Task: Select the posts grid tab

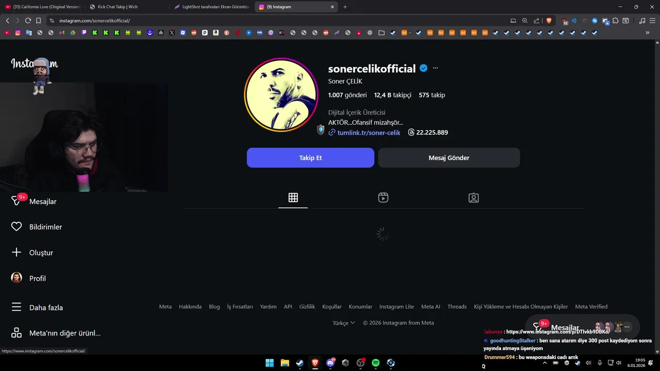Action: click(293, 197)
